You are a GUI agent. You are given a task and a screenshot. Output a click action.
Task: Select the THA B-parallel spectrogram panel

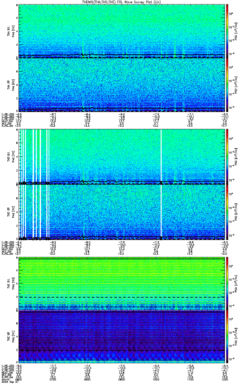pos(122,85)
